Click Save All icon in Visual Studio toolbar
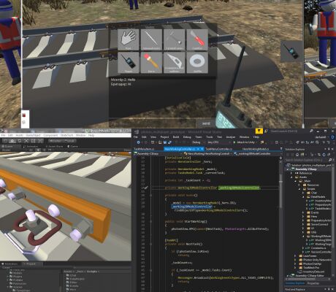This screenshot has width=336, height=292. click(x=169, y=142)
